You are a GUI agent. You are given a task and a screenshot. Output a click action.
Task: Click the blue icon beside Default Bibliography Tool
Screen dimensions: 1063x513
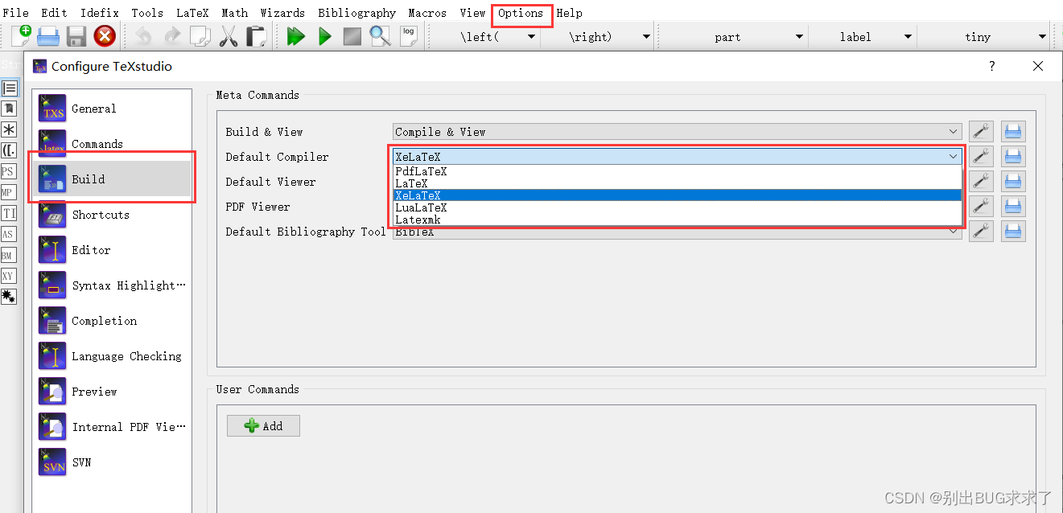point(1013,231)
